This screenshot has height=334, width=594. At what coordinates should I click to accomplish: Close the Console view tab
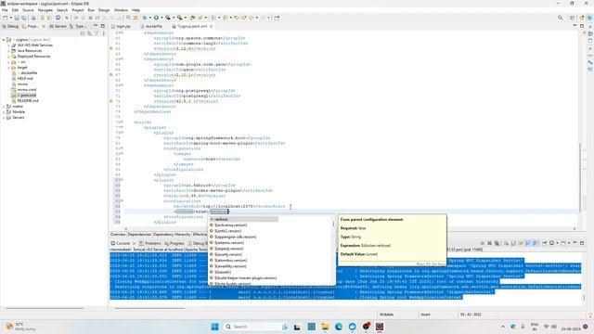tap(134, 243)
